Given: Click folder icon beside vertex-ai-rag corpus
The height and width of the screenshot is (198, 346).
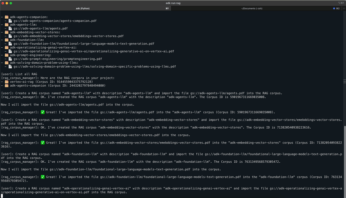Looking at the screenshot, I should click(7, 82).
